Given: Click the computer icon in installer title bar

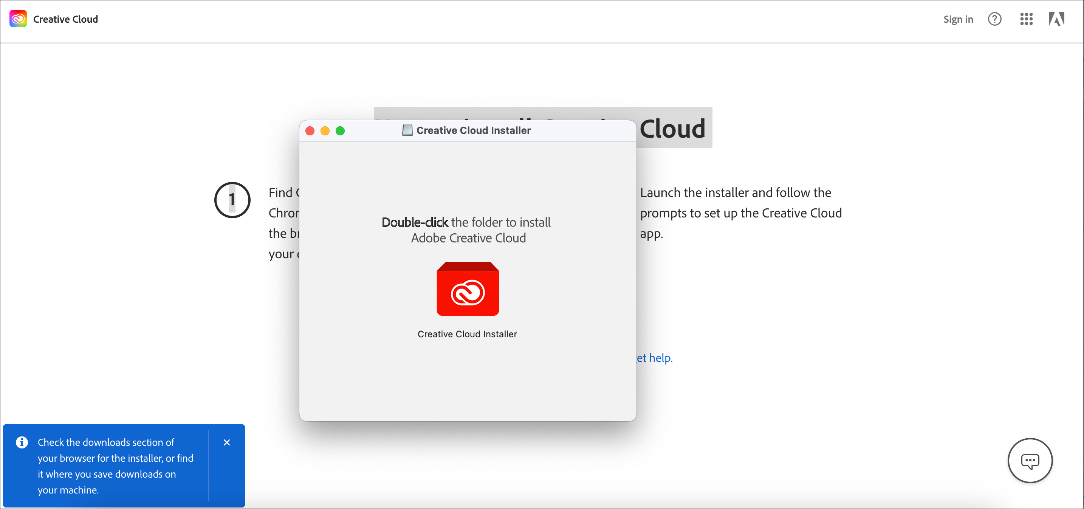Looking at the screenshot, I should 407,130.
